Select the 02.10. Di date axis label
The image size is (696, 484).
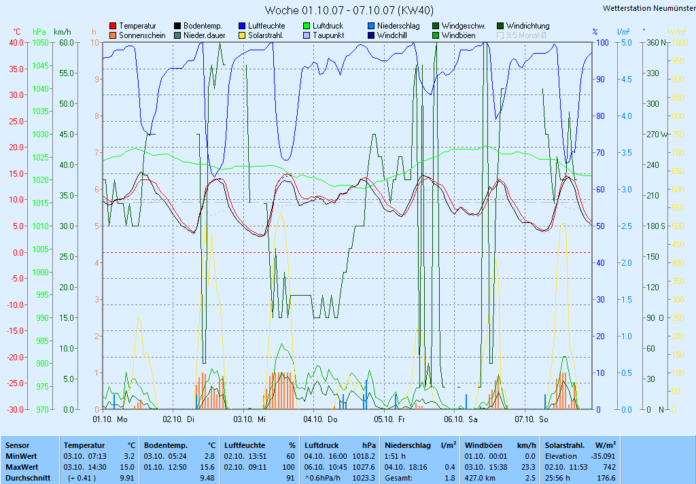coord(179,419)
